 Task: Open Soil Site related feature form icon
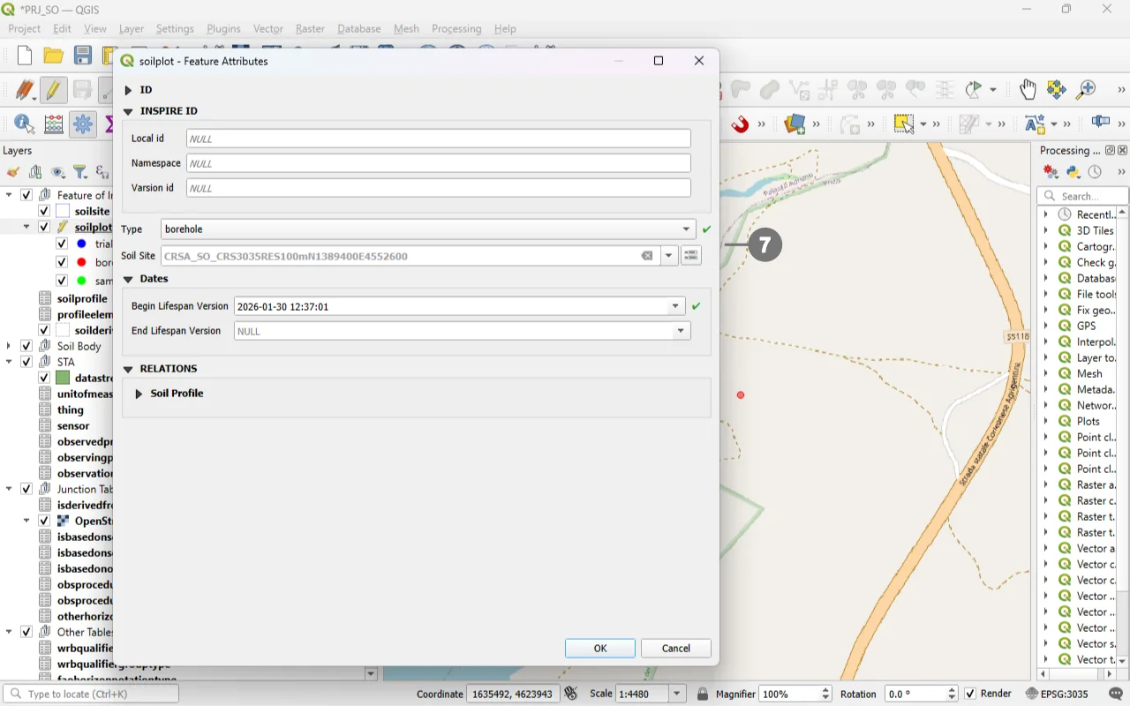coord(690,256)
